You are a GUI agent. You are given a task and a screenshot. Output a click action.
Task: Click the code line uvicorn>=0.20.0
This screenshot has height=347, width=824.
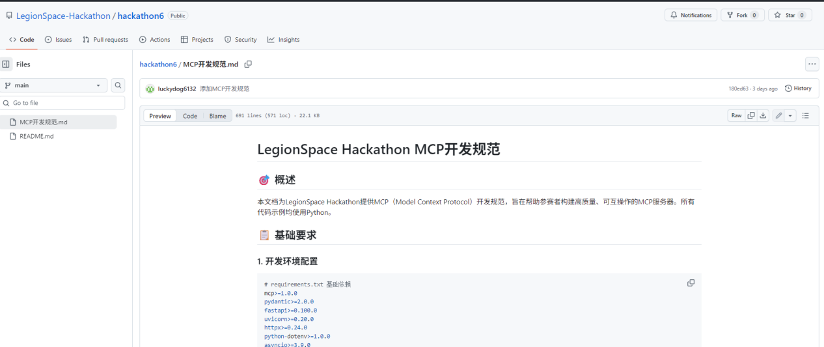point(289,319)
